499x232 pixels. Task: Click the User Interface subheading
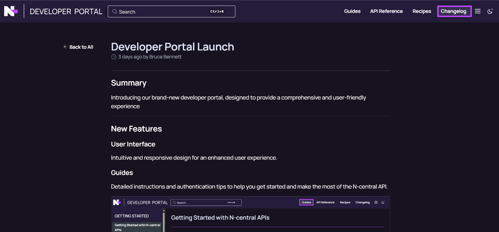(133, 144)
